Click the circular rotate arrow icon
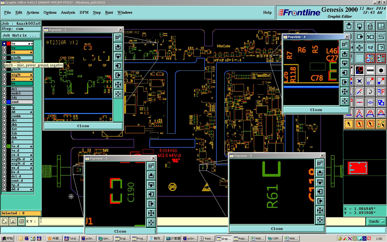The width and height of the screenshot is (387, 242). [370, 92]
